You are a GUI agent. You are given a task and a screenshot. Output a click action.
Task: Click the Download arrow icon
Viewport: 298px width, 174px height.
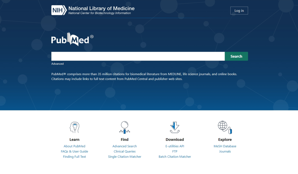tap(175, 127)
